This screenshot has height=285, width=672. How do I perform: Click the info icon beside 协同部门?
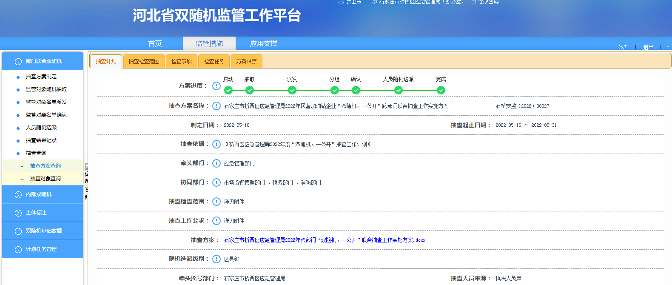tap(216, 182)
